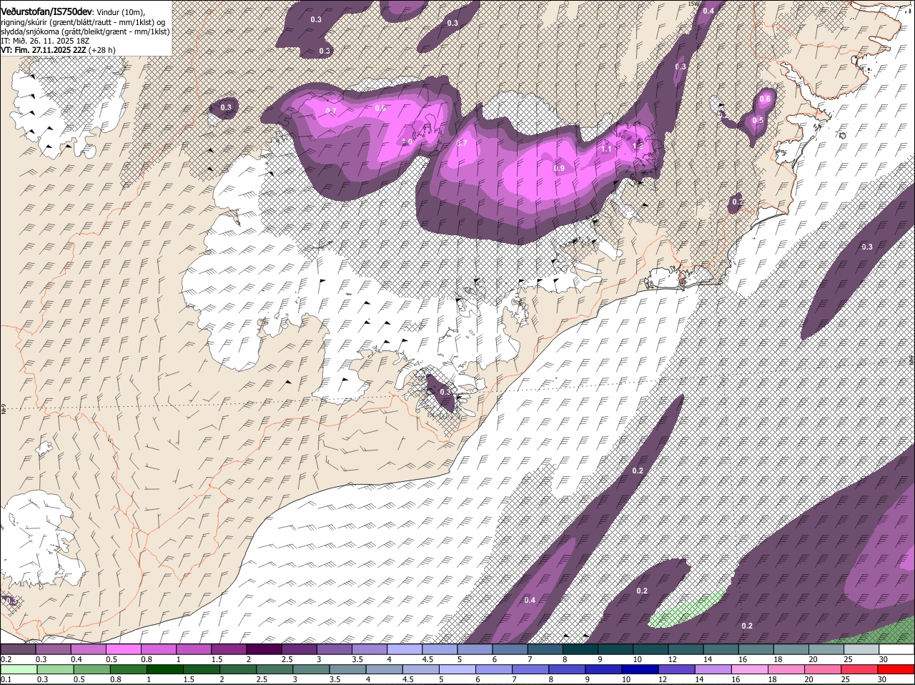Select the red lower legend swatch after 30

[x=896, y=669]
